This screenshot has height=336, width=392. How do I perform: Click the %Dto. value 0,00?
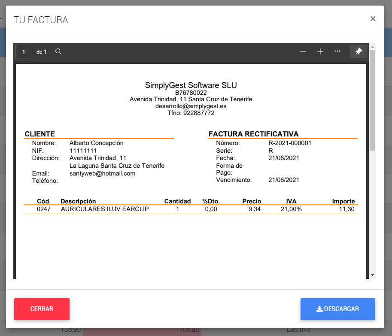click(211, 209)
